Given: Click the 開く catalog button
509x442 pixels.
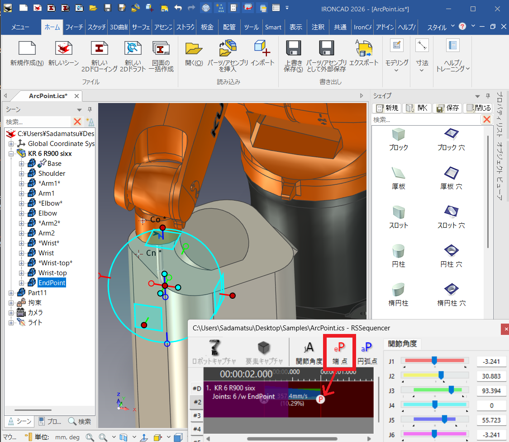Looking at the screenshot, I should [418, 108].
